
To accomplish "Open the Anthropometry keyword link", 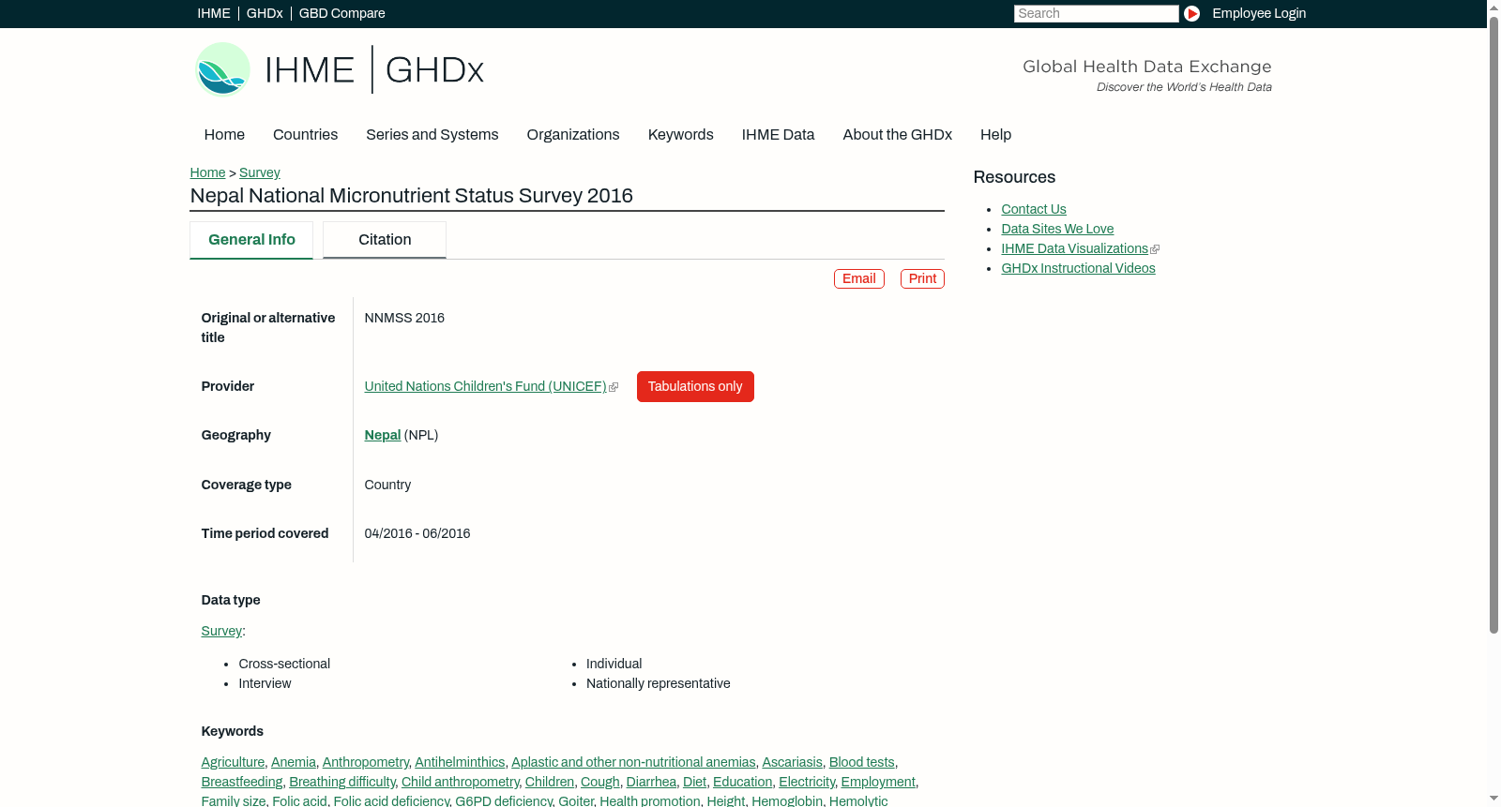I will 366,762.
